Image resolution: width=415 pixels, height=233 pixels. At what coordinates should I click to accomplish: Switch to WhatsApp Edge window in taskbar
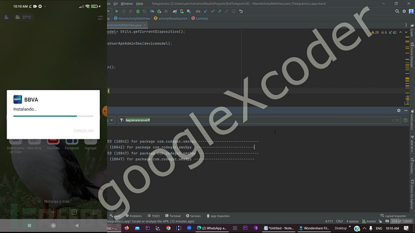pos(212,228)
